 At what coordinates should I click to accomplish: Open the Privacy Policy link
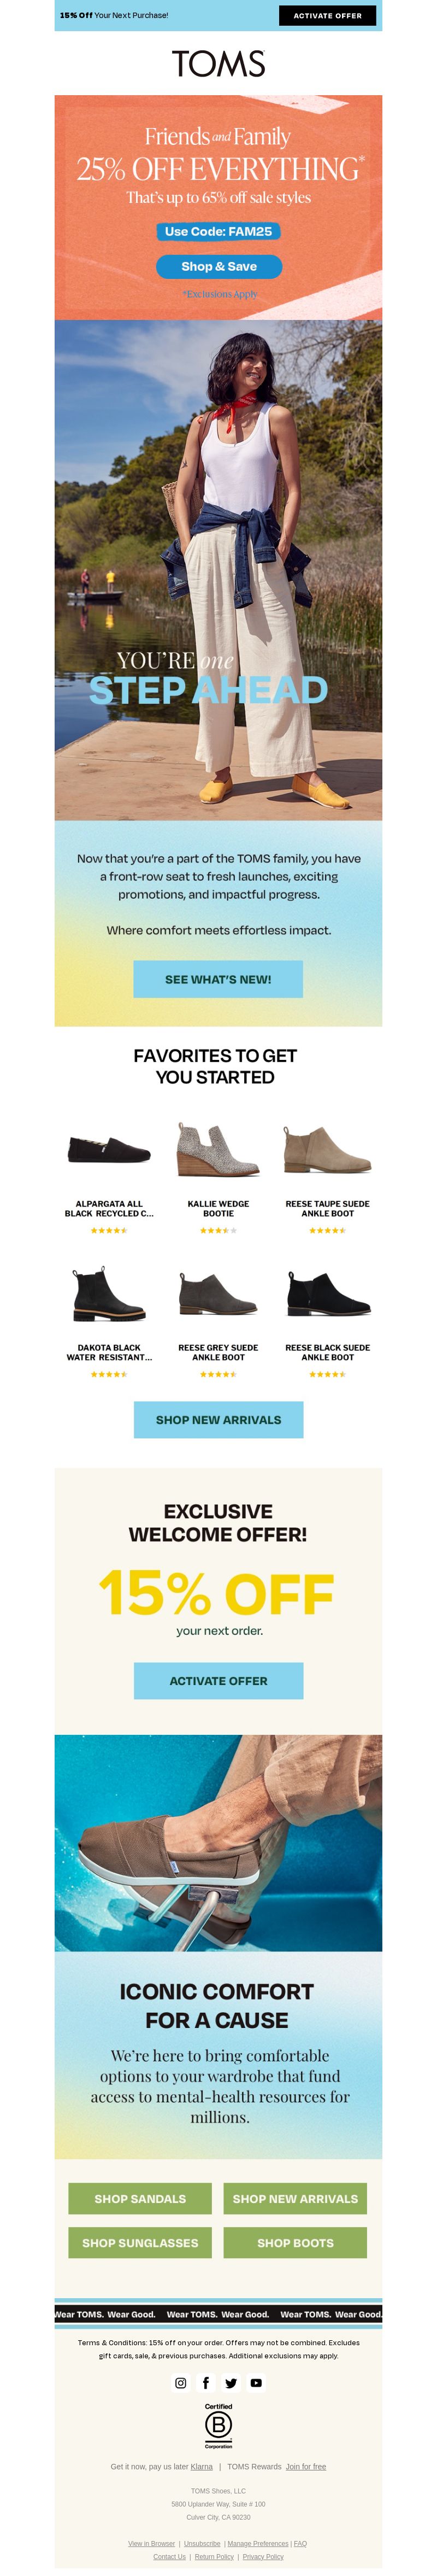pos(263,2556)
